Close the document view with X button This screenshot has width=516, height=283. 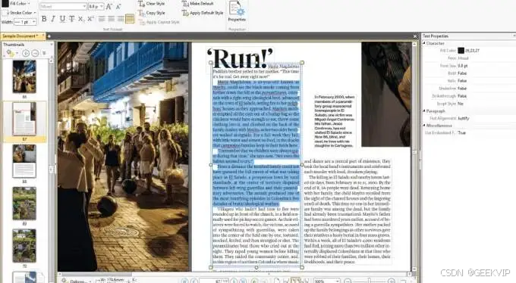415,36
